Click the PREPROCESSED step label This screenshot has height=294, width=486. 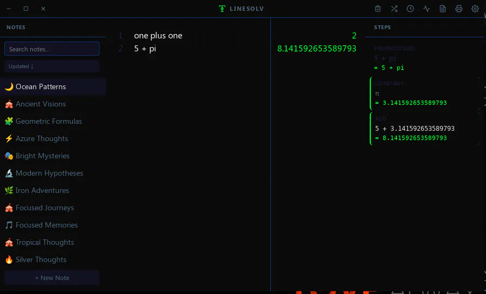tap(394, 48)
